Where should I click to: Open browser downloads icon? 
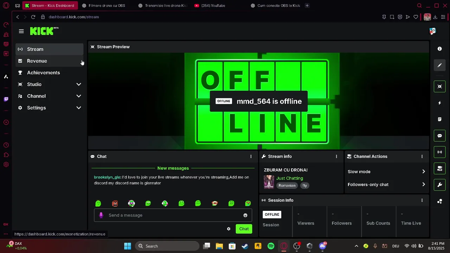click(x=435, y=17)
